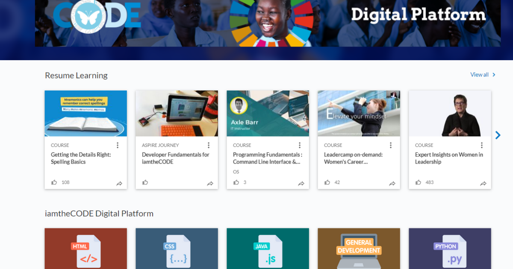
Task: Open the Spelling Basics book thumbnail
Action: (x=86, y=114)
